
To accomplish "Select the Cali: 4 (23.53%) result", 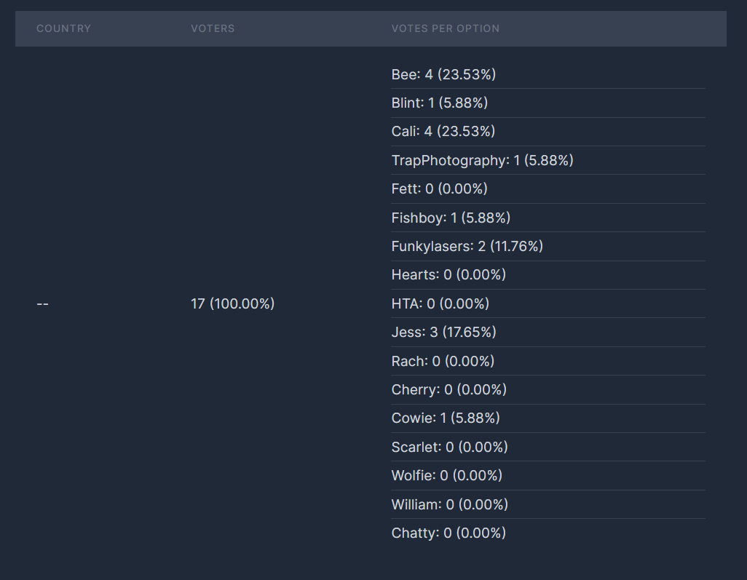I will tap(443, 132).
